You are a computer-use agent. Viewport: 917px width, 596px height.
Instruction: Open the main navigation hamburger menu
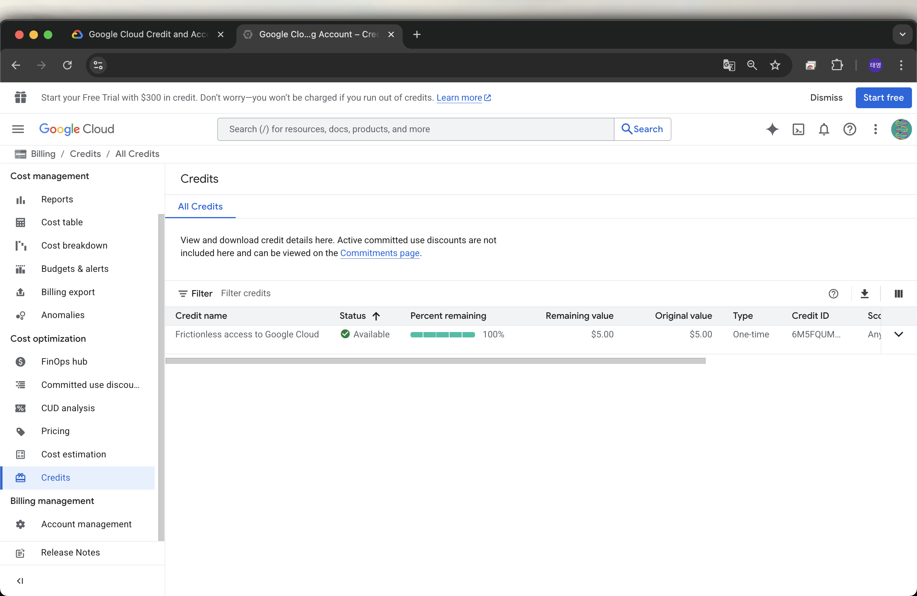18,129
